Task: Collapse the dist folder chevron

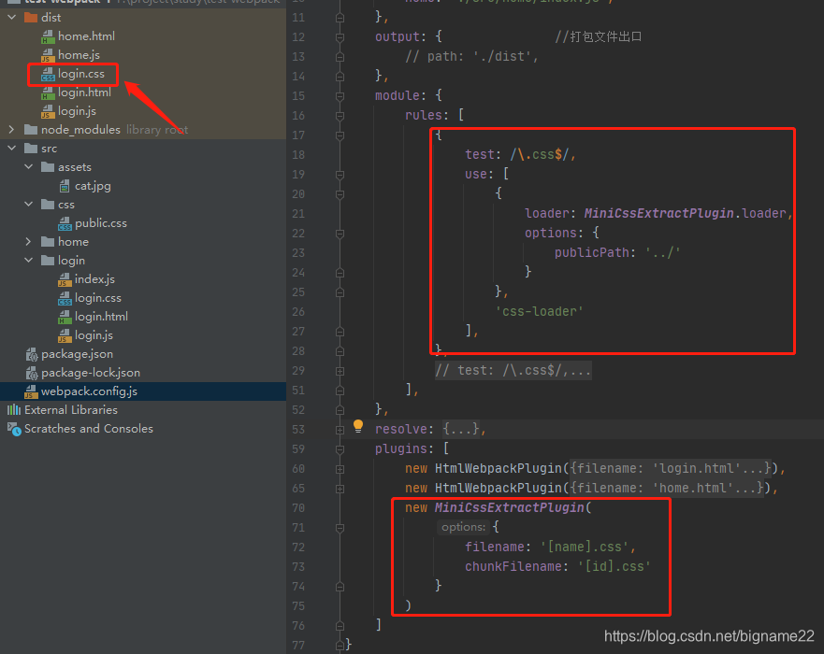Action: click(11, 18)
